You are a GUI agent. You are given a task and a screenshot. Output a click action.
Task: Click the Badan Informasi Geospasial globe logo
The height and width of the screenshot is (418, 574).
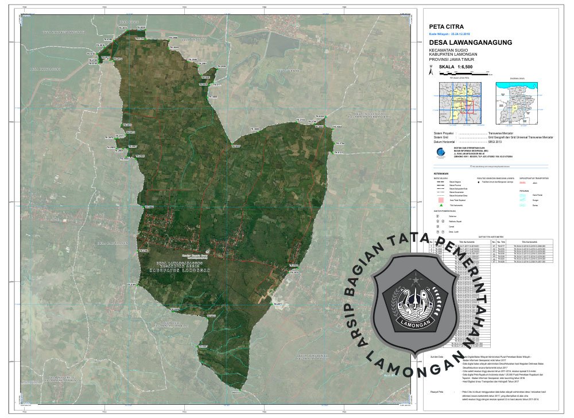click(x=440, y=152)
